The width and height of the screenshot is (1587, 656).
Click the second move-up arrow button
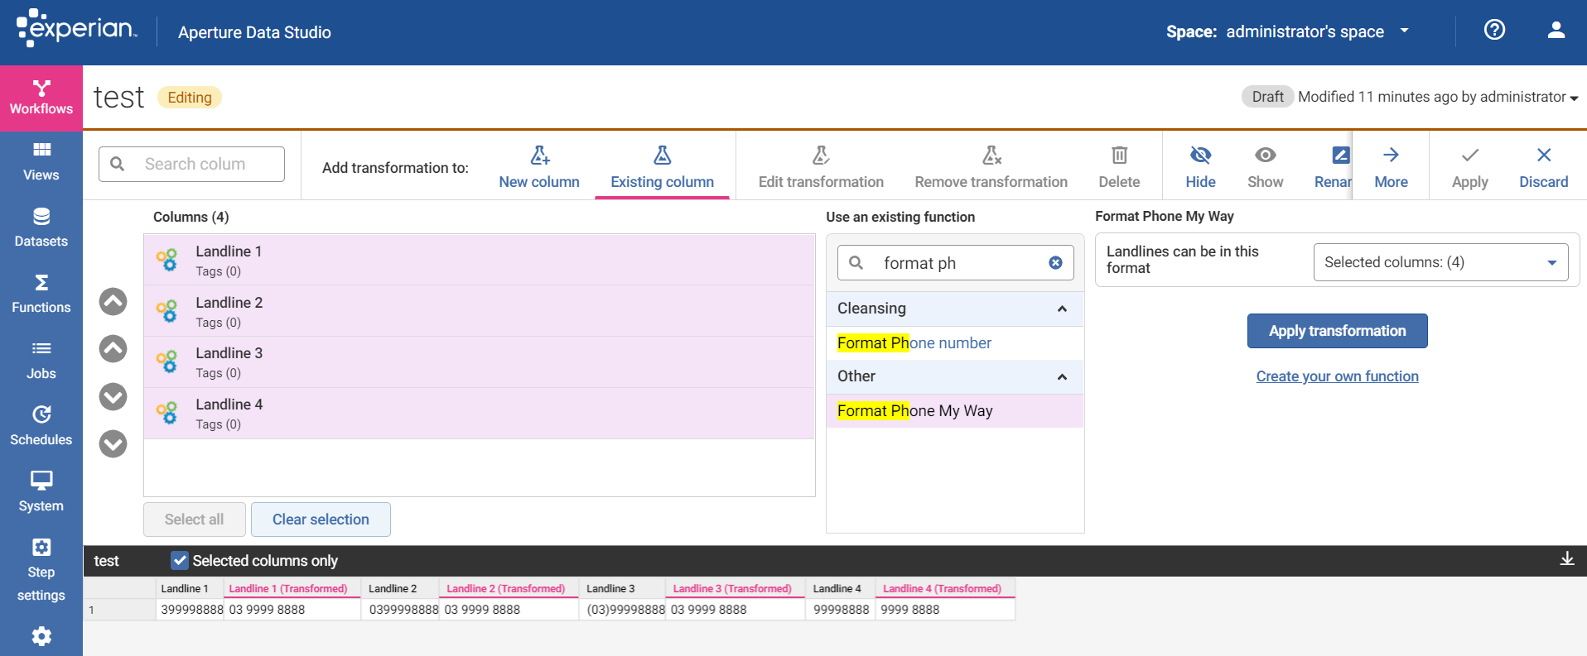tap(113, 349)
